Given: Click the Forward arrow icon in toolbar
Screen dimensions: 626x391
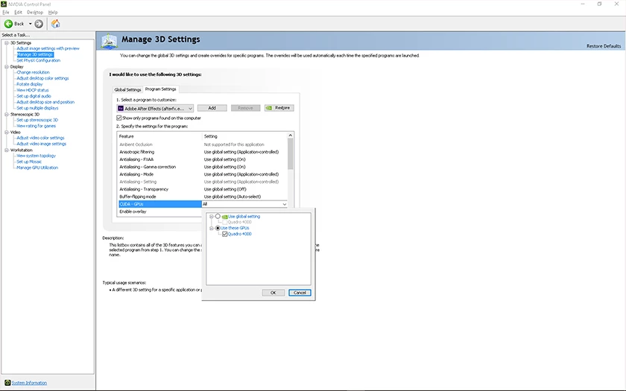Looking at the screenshot, I should 39,24.
